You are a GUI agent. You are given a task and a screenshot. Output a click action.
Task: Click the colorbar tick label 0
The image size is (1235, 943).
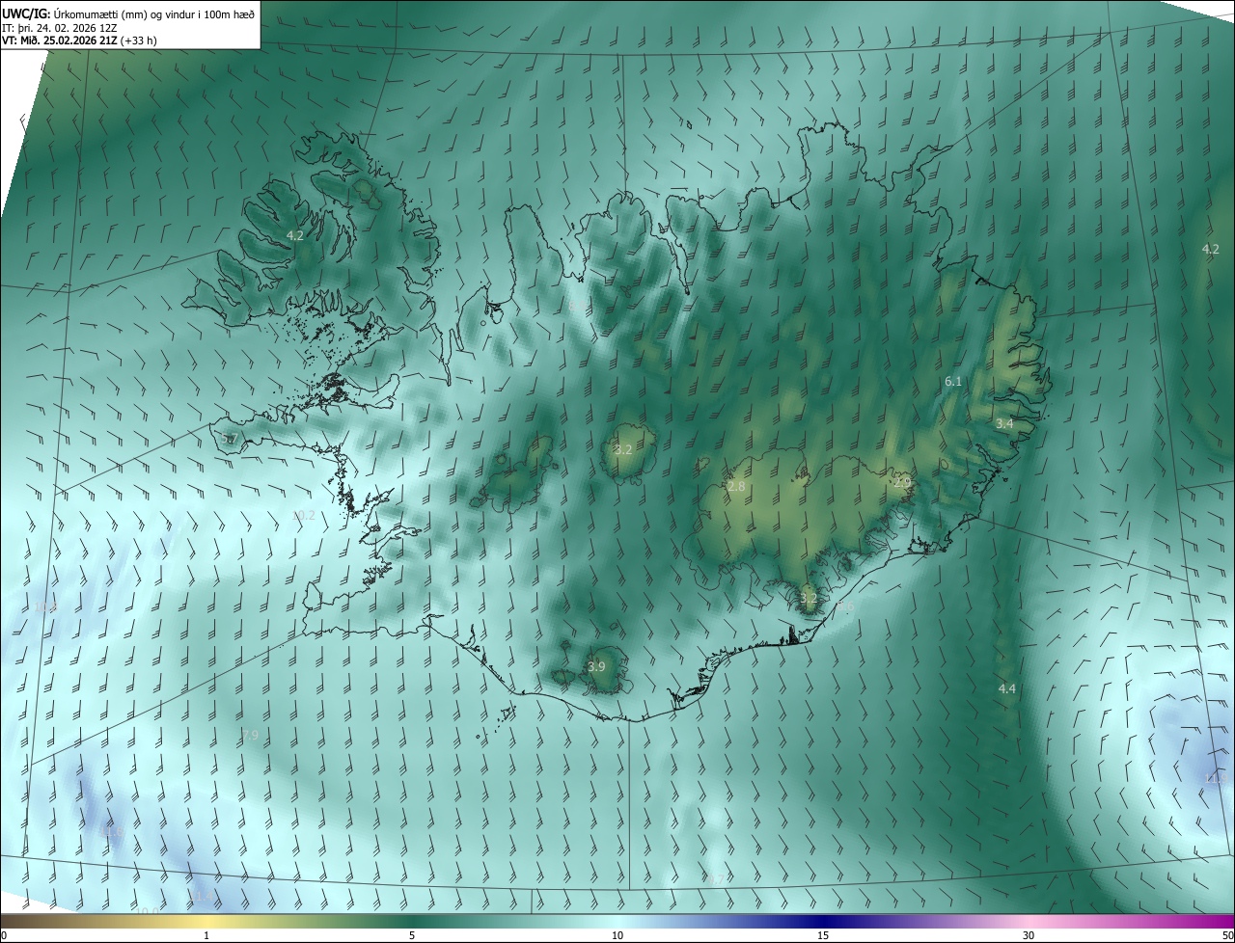pos(4,935)
